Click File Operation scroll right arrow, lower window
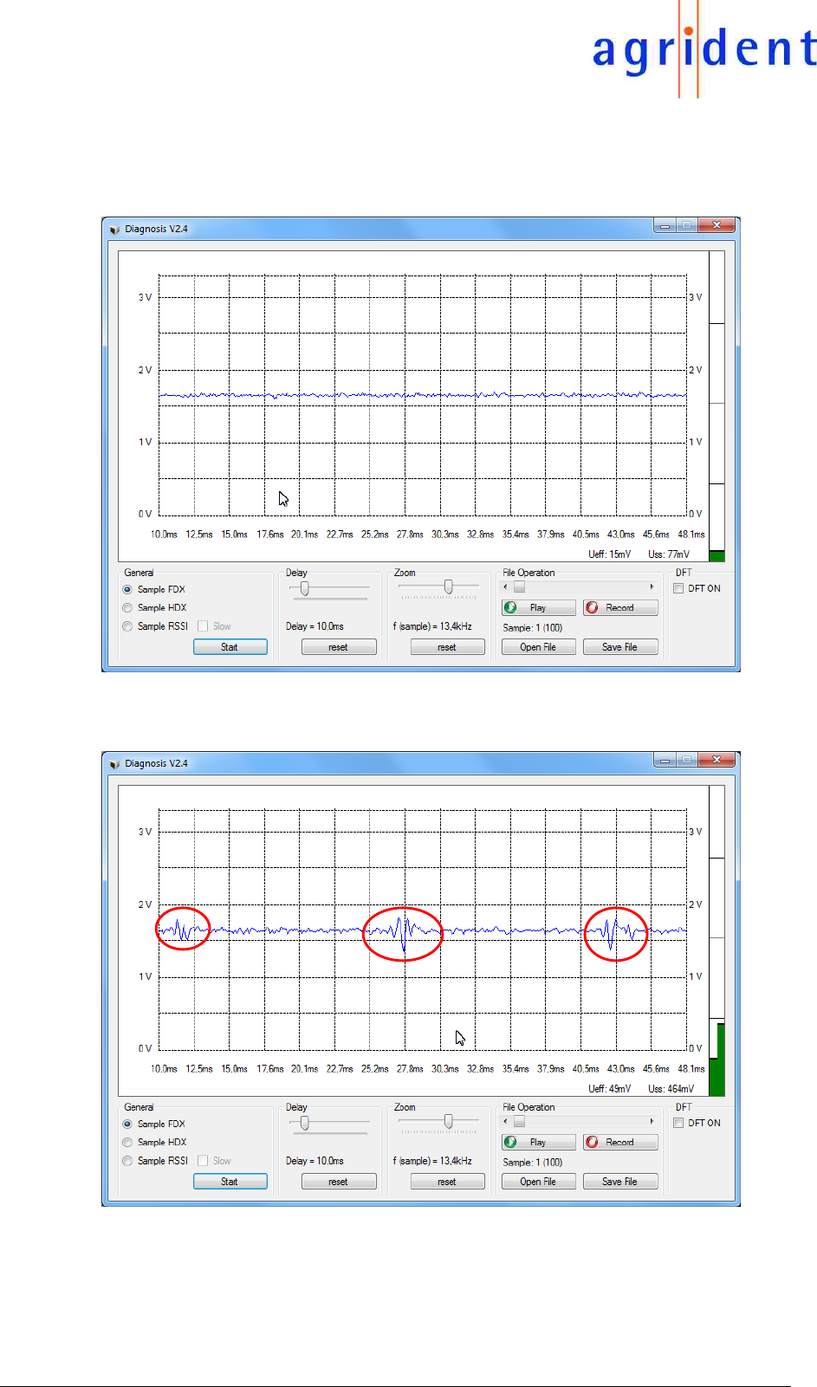This screenshot has width=817, height=1387. pos(652,1122)
